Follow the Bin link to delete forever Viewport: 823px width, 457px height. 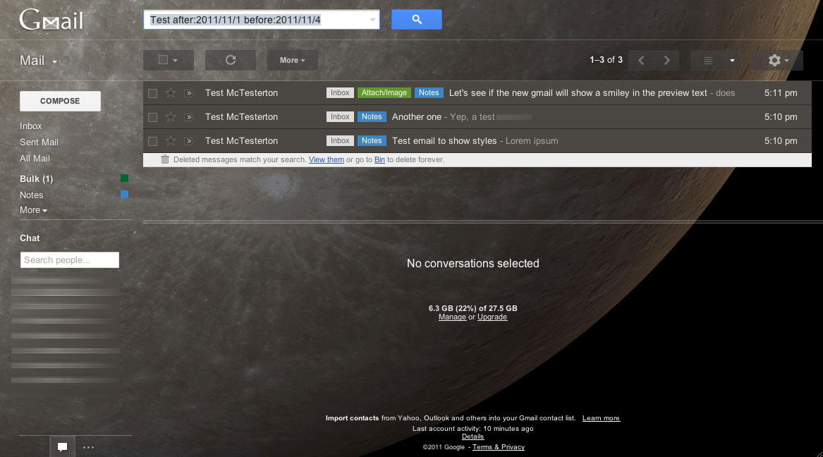coord(379,159)
